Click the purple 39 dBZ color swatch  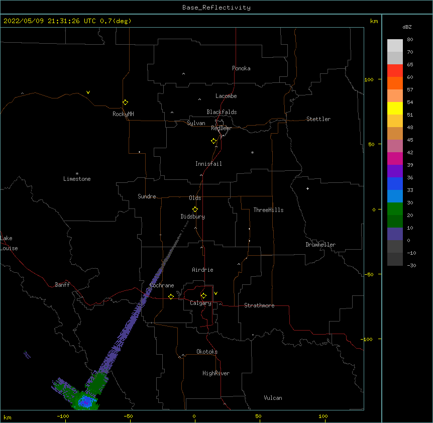coord(395,171)
